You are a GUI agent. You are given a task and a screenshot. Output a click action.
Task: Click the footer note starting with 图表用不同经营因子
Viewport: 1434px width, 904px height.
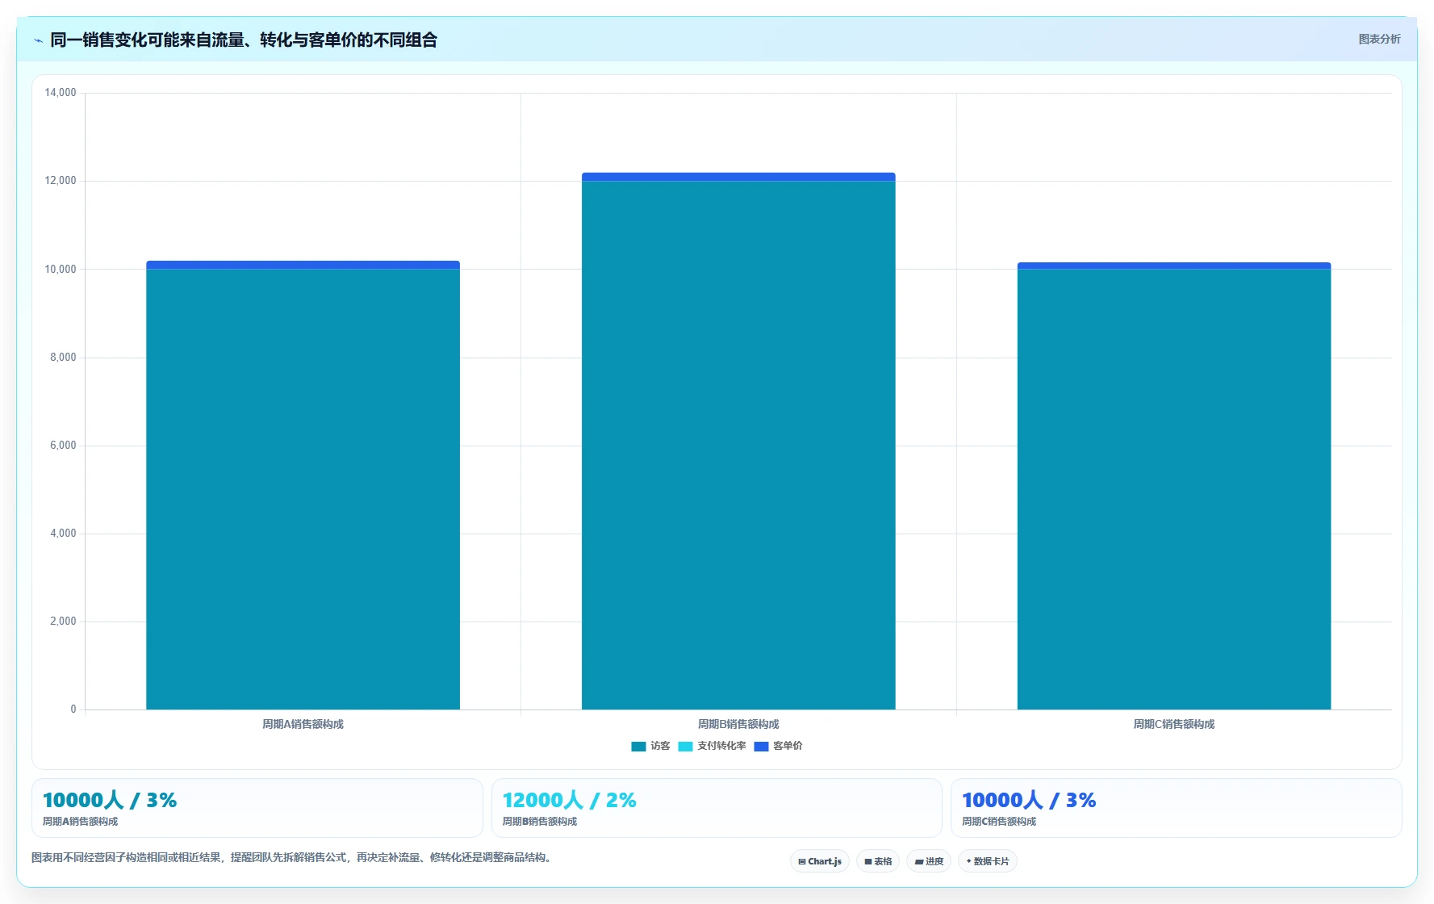point(293,857)
